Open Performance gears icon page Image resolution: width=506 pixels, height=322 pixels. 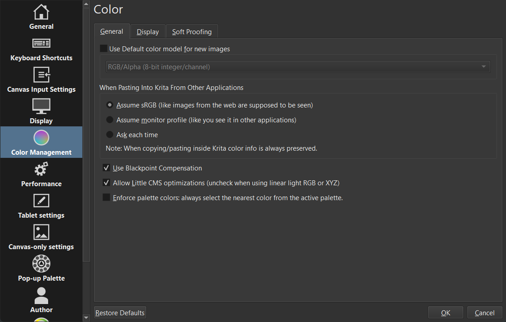[41, 170]
